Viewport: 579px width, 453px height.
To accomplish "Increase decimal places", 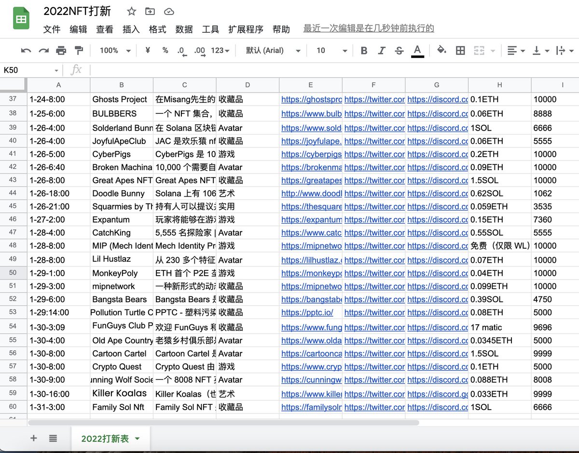I will point(200,51).
